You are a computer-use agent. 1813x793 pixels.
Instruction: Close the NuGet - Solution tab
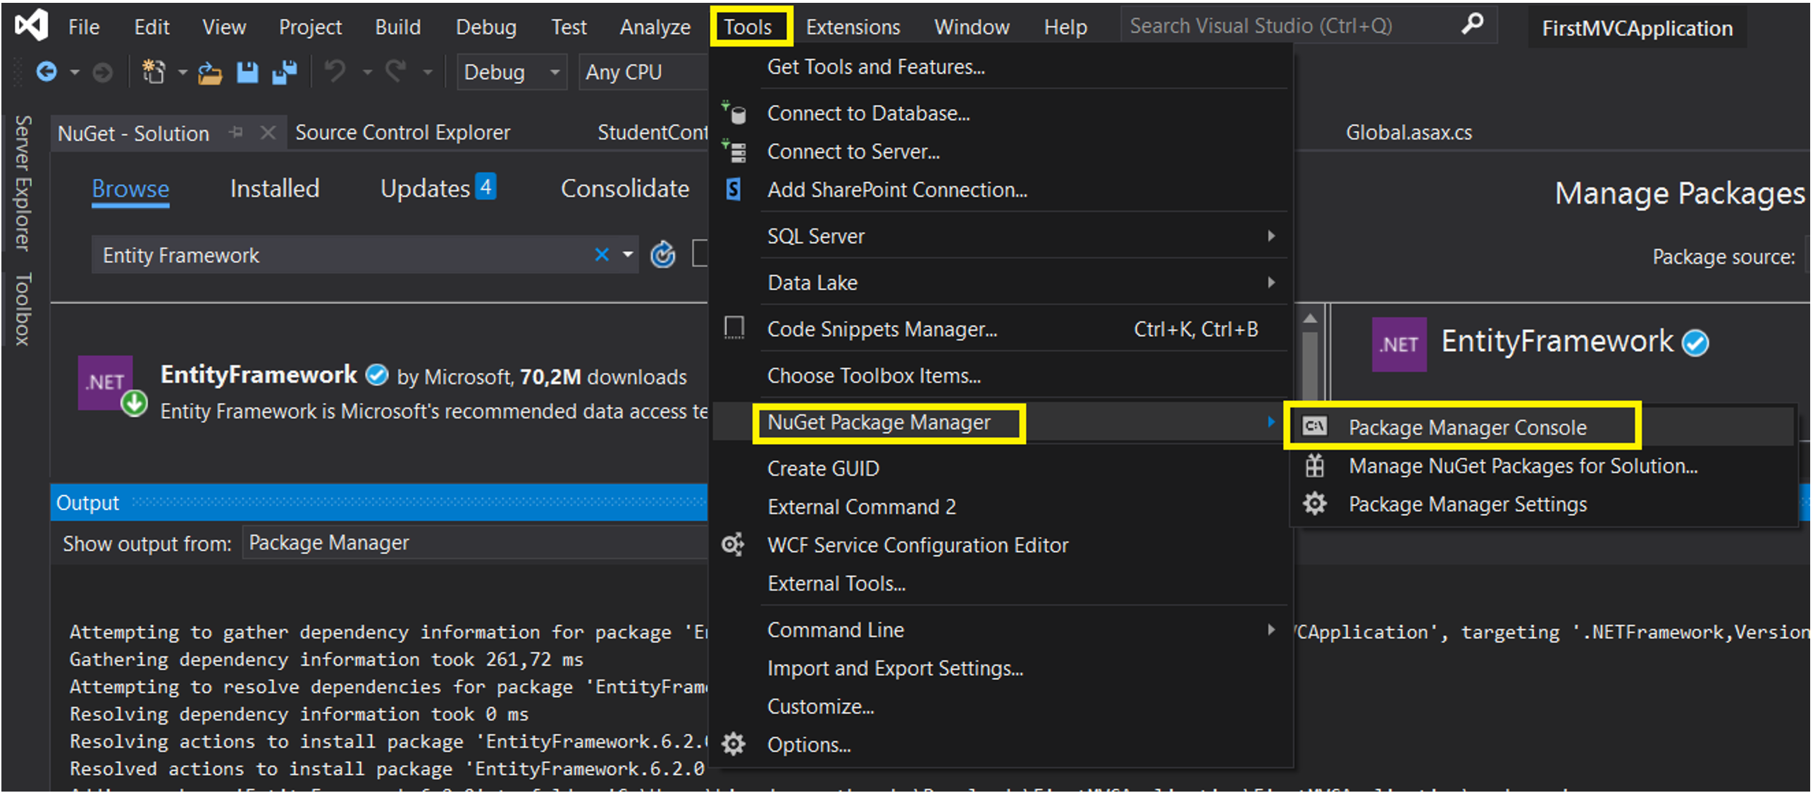[x=268, y=133]
